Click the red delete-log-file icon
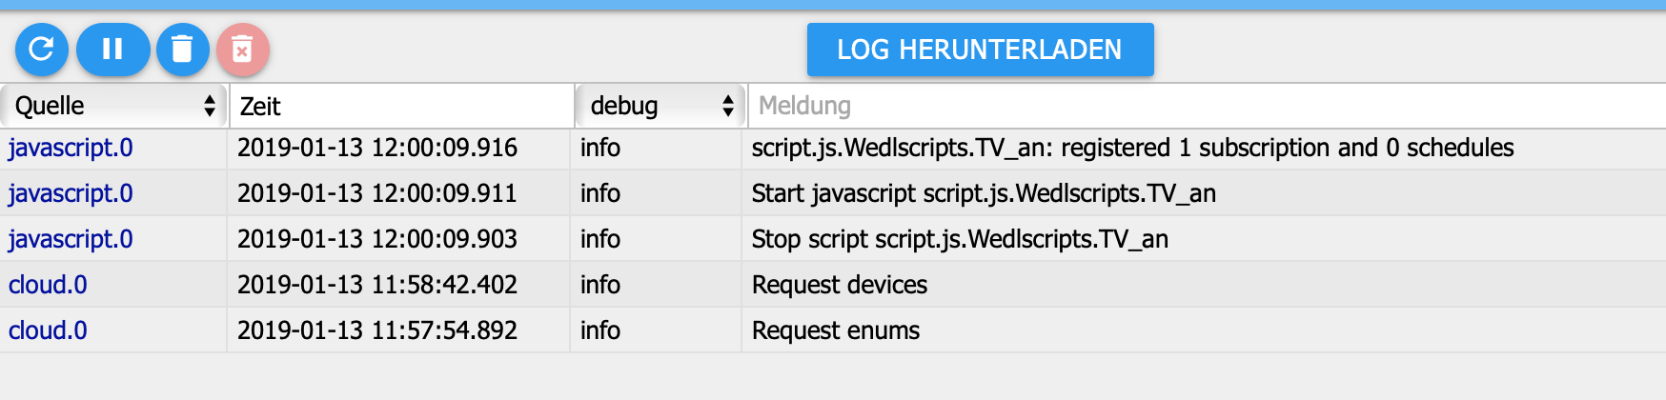Viewport: 1666px width, 400px height. [x=243, y=49]
